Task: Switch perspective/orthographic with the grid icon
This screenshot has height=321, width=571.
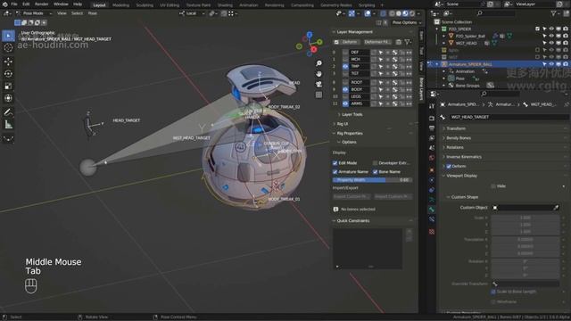Action: [319, 95]
